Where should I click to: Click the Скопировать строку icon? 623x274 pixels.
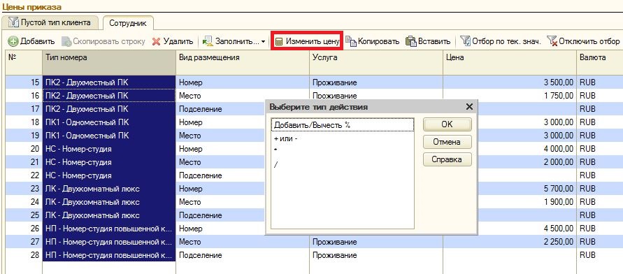pyautogui.click(x=66, y=41)
